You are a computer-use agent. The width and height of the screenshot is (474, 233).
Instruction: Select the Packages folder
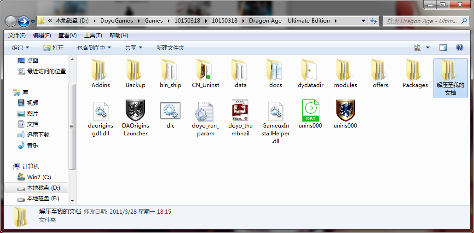[x=416, y=74]
